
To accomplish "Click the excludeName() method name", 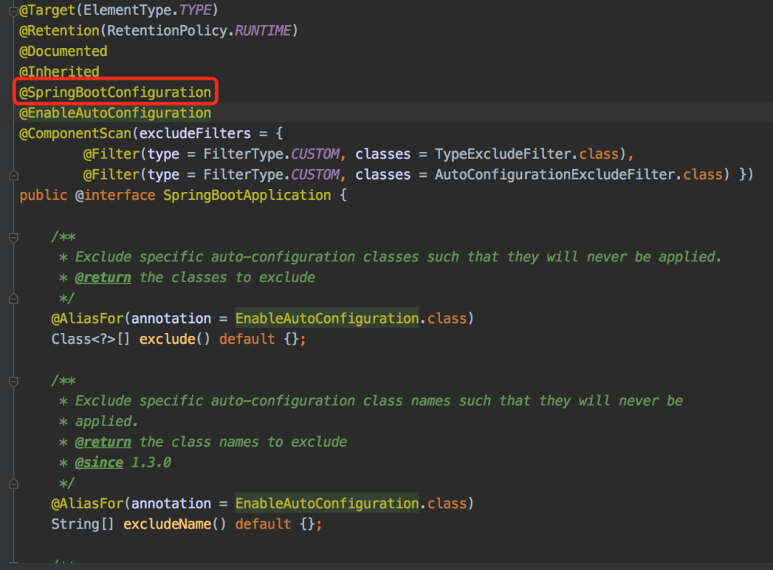I will tap(167, 524).
